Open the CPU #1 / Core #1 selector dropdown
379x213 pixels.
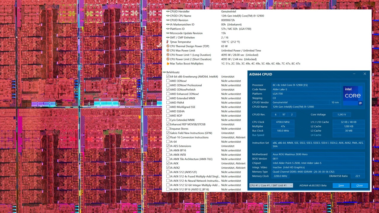[x=271, y=185]
